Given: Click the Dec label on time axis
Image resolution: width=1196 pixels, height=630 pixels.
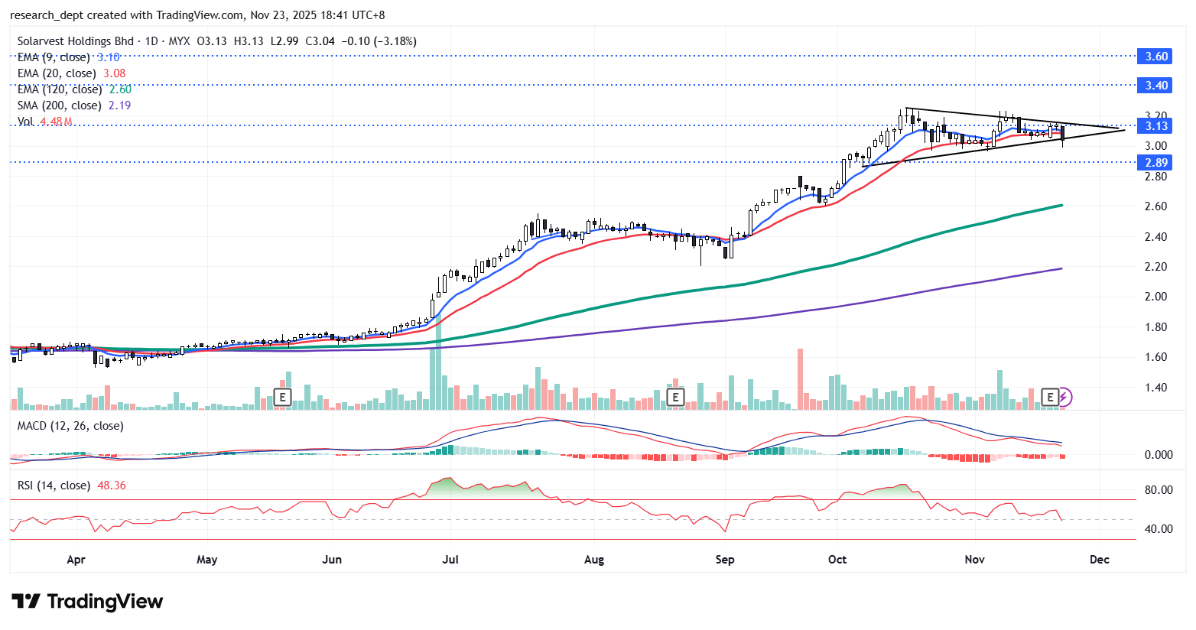Looking at the screenshot, I should coord(1099,560).
